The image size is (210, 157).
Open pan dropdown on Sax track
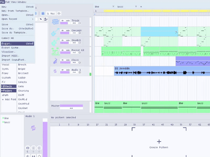[x=74, y=62]
